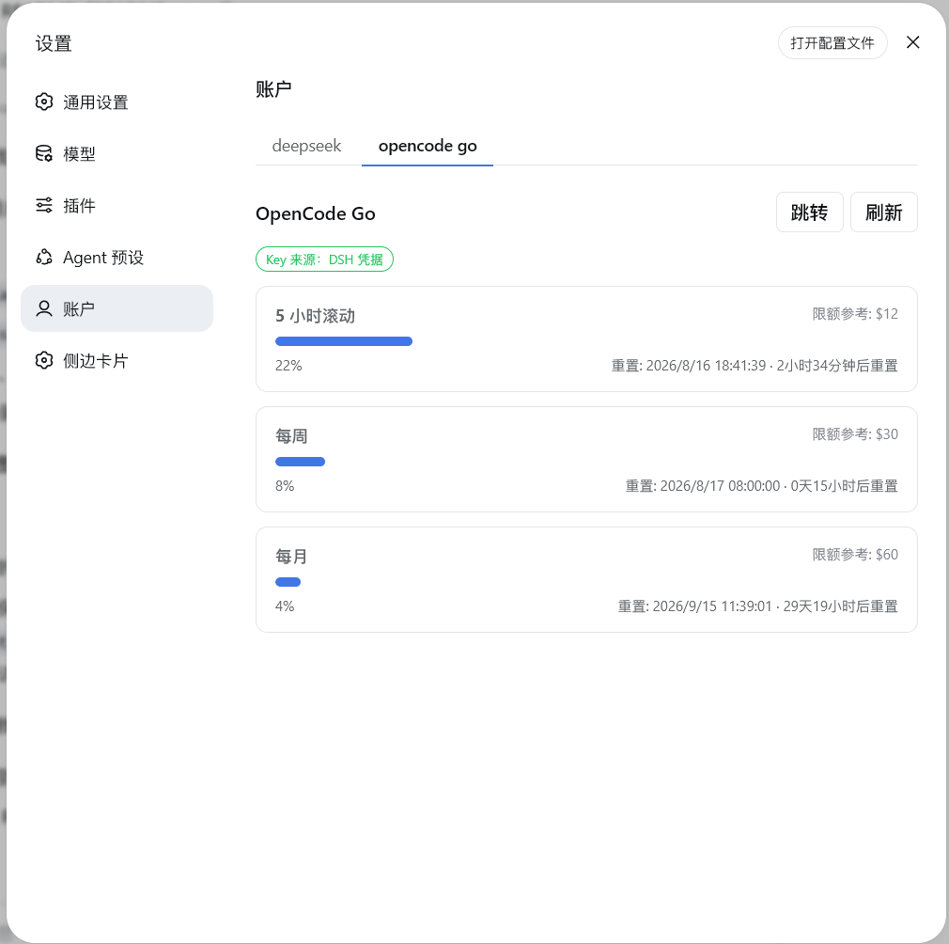Select 账户 in the sidebar
Screen dimensions: 949x944
117,308
